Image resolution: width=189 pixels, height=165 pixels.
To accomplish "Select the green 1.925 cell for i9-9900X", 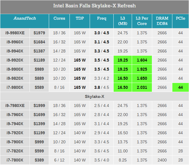I will pyautogui.click(x=142, y=69).
